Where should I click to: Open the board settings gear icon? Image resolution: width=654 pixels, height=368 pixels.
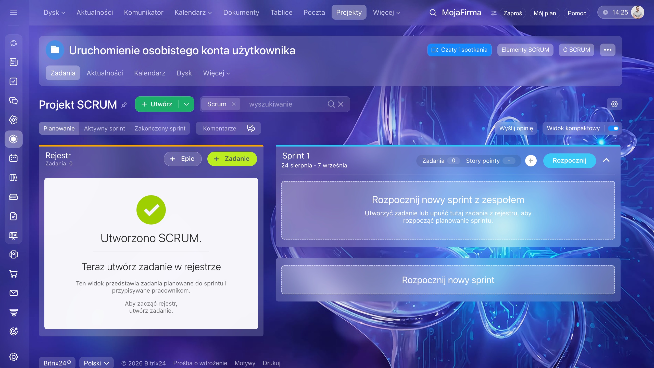point(614,104)
